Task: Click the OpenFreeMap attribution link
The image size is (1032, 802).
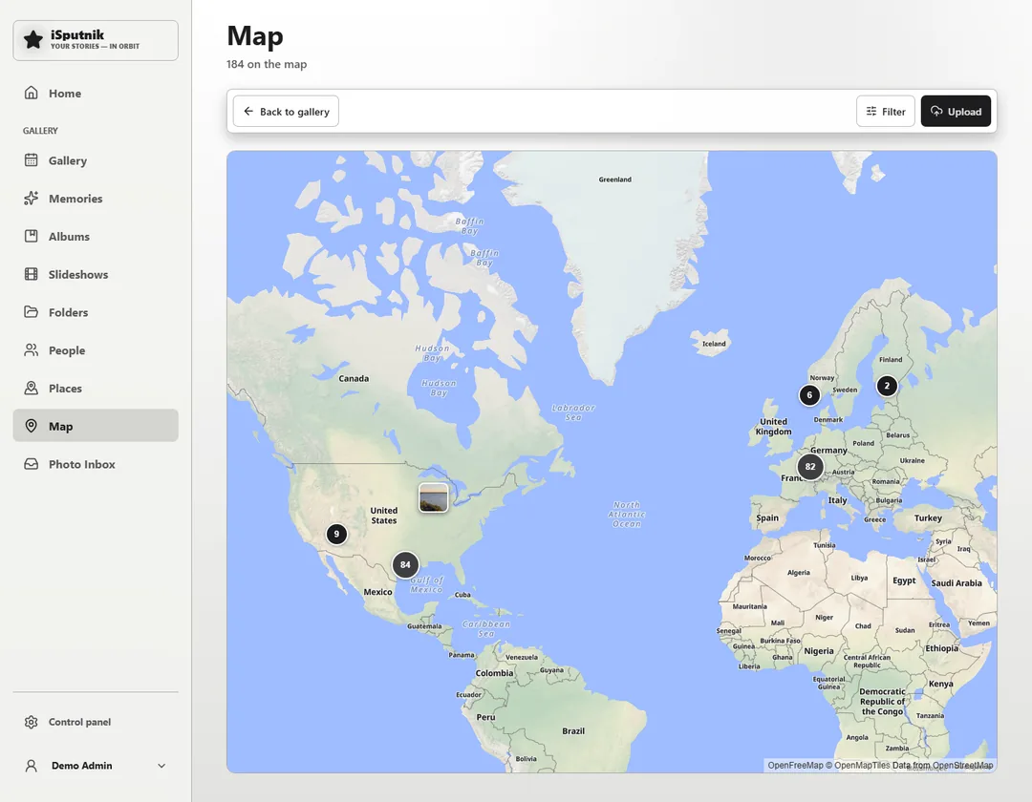Action: click(795, 765)
